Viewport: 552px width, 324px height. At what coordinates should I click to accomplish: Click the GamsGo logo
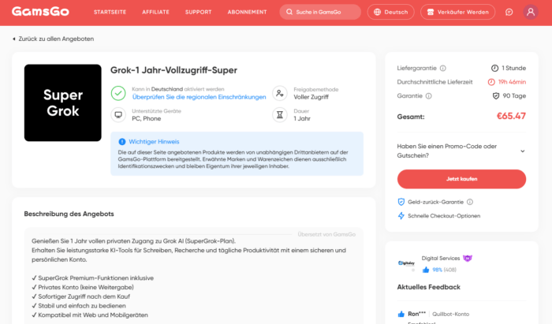40,12
